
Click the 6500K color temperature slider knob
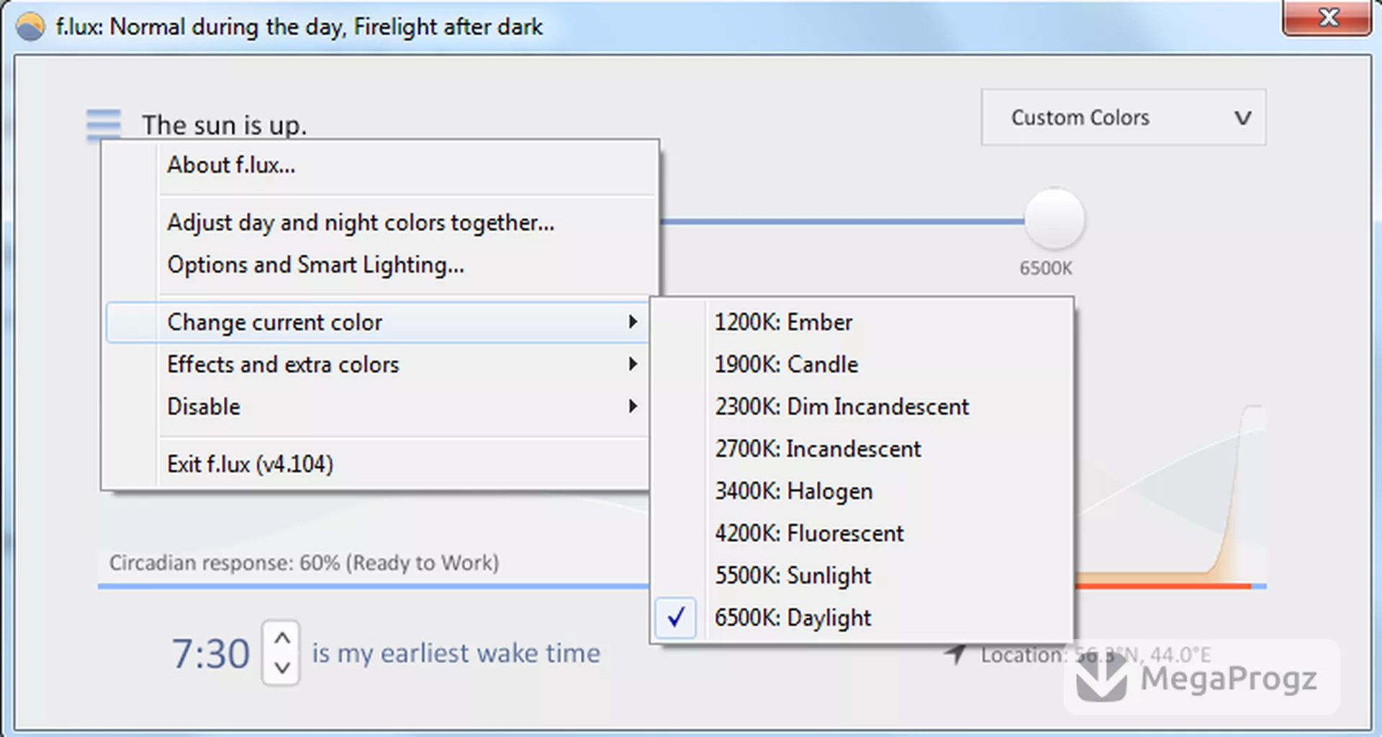[x=1054, y=219]
